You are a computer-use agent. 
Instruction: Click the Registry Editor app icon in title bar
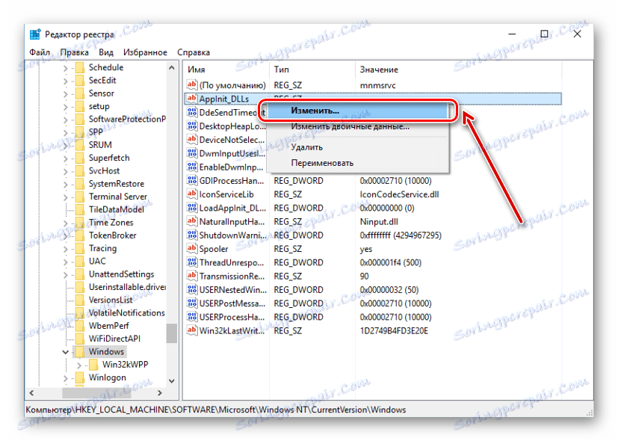tap(35, 34)
